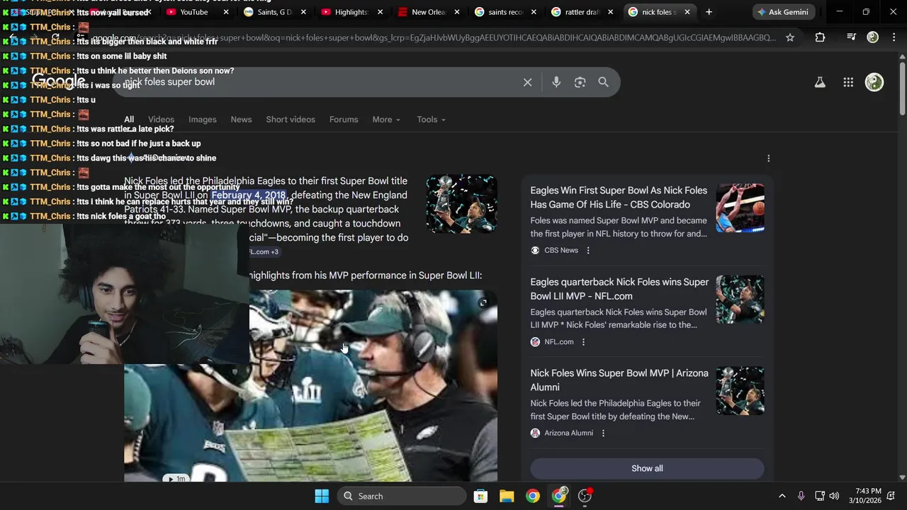Open more options for CBS News result
907x510 pixels.
click(587, 250)
